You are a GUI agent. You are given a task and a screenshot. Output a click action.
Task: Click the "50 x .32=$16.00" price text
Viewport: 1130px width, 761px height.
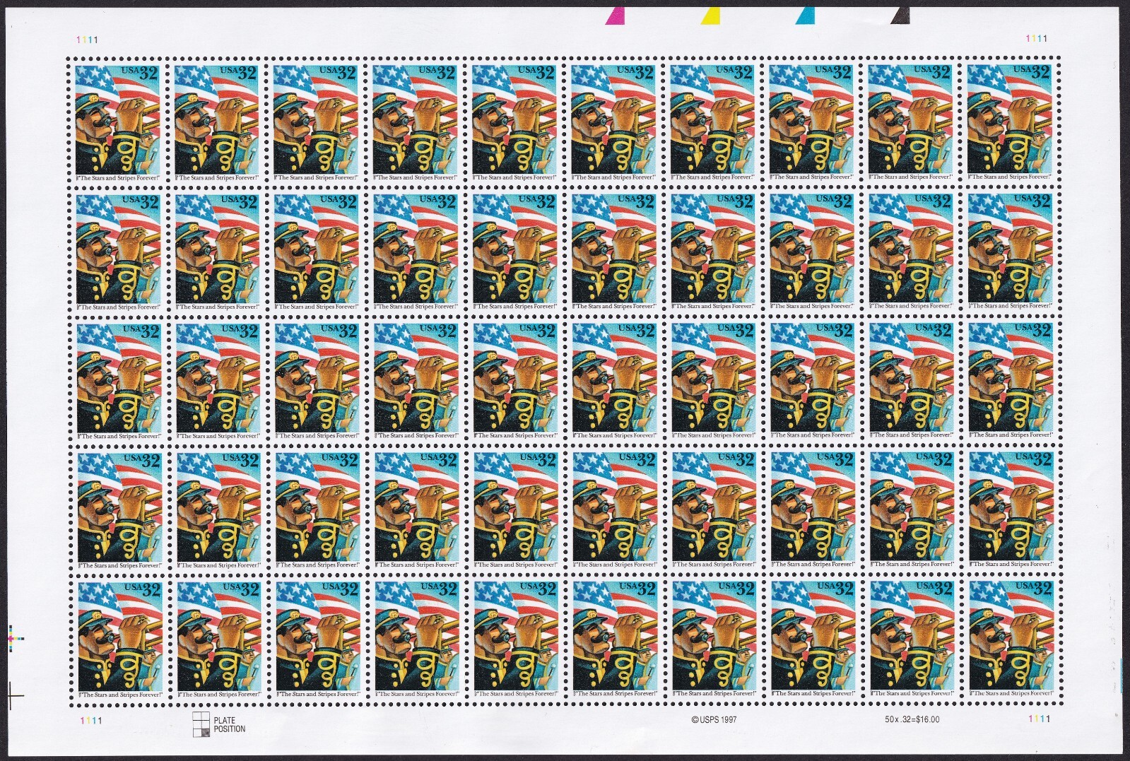[912, 719]
